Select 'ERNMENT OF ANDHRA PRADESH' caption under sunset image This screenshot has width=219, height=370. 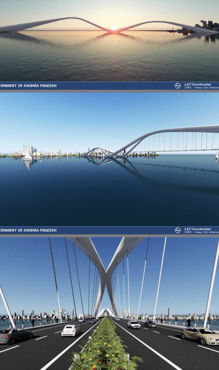(28, 86)
